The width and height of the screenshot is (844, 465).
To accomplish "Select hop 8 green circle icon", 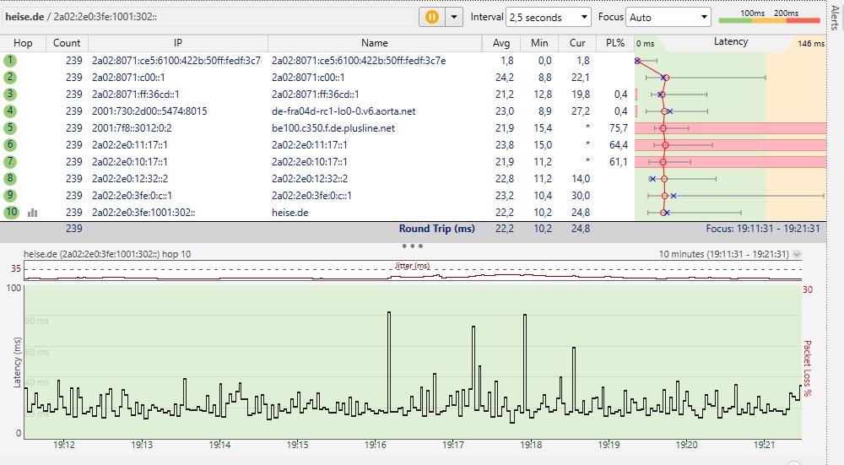I will click(9, 178).
